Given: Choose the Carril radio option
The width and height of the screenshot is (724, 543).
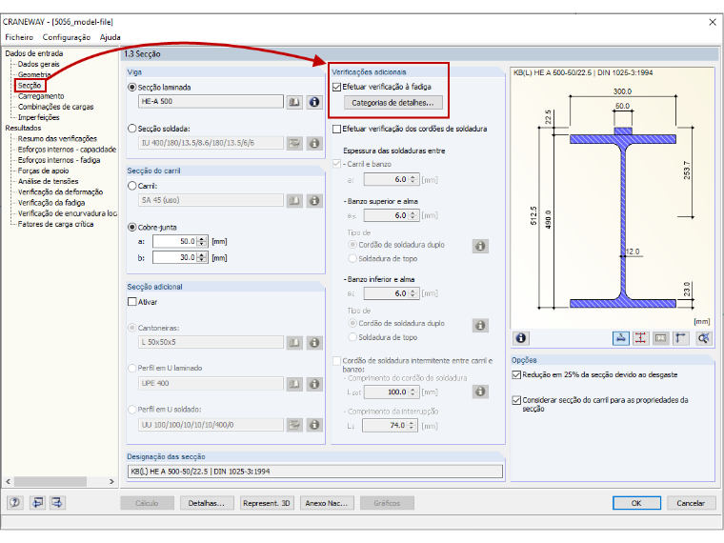Looking at the screenshot, I should click(132, 186).
